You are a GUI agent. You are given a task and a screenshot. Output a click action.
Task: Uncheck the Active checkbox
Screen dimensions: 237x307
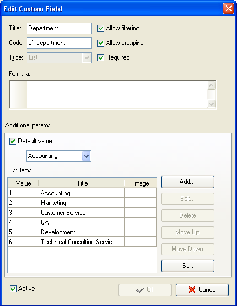point(13,289)
